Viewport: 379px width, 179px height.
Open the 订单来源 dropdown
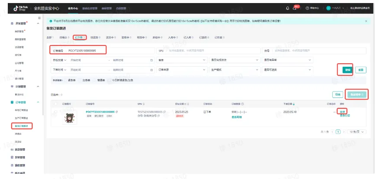182,70
